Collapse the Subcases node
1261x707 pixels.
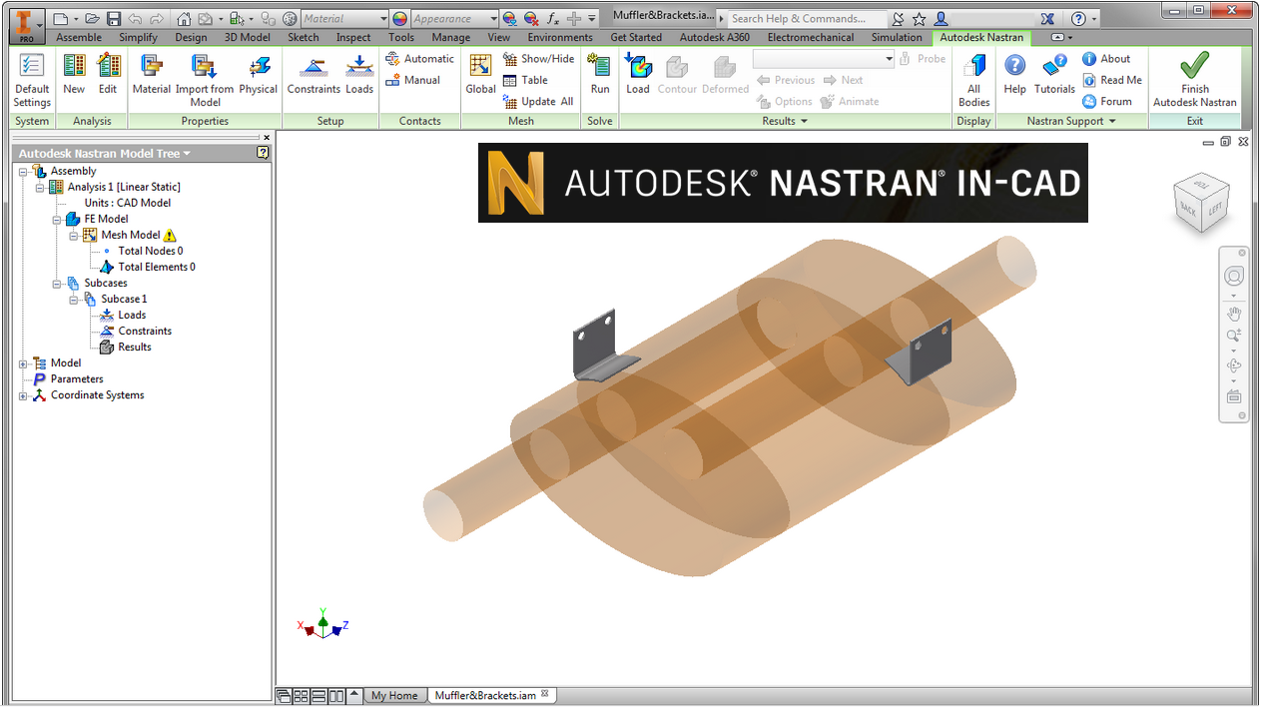tap(57, 283)
